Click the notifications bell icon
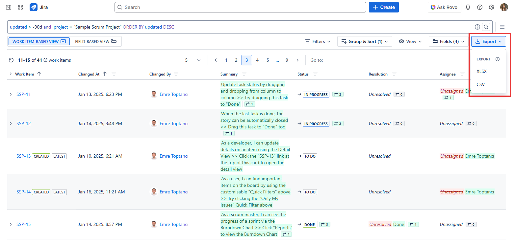The width and height of the screenshot is (514, 243). pos(468,7)
